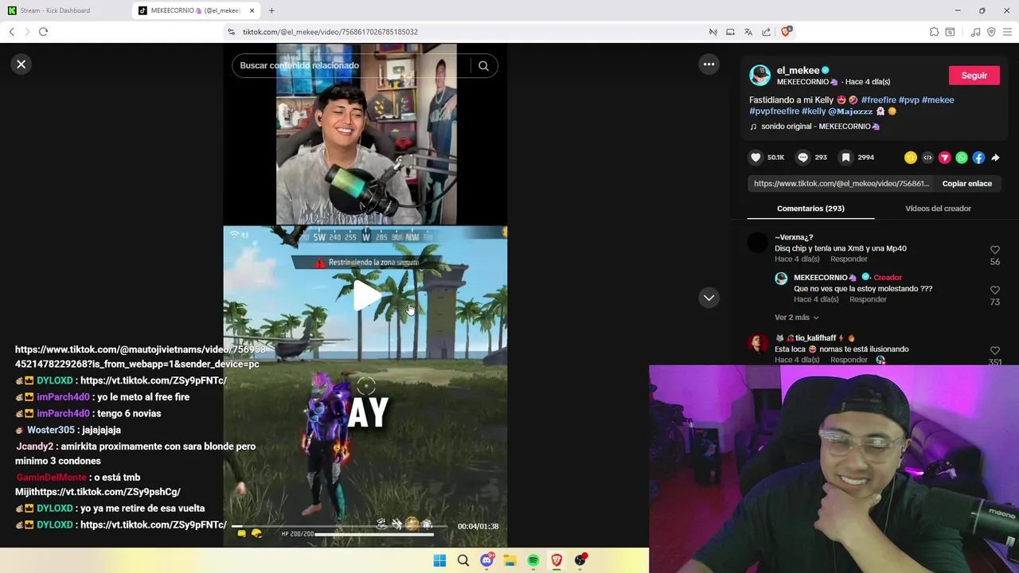Click the Seguir follow button

coord(974,76)
